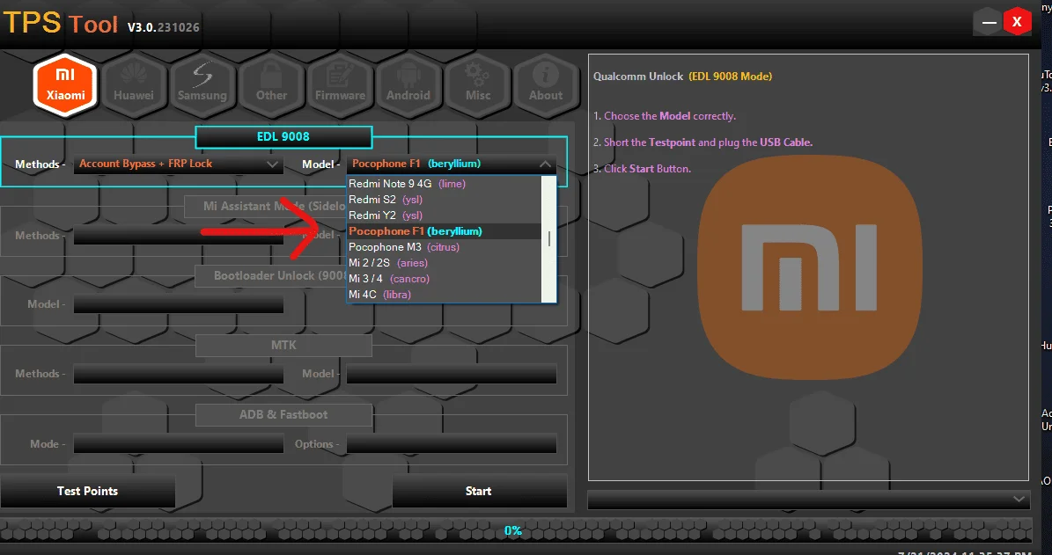Click the MTK section header

click(x=283, y=345)
